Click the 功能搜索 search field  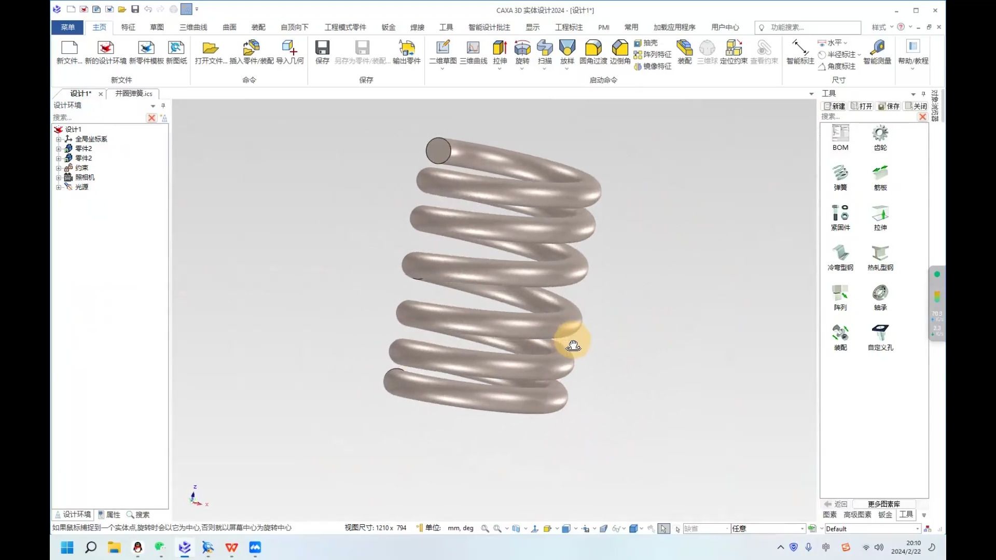point(808,27)
